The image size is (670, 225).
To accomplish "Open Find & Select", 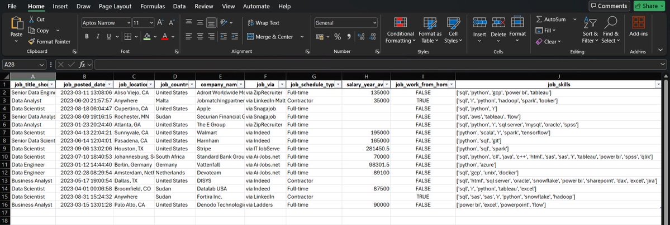I will click(611, 30).
